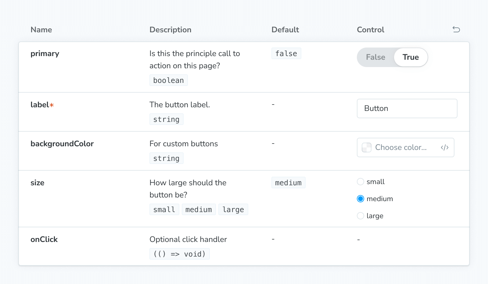Click the reset controls undo icon
488x284 pixels.
[456, 30]
